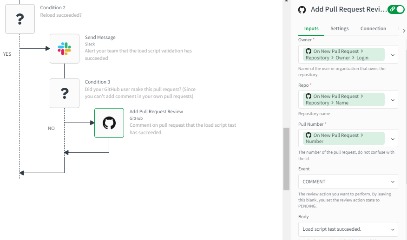Click the GitHub icon in Owner field chip
407x240 pixels.
(x=308, y=51)
